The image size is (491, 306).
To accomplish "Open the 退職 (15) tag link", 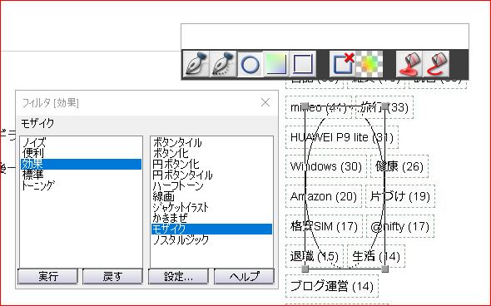I will pos(315,256).
